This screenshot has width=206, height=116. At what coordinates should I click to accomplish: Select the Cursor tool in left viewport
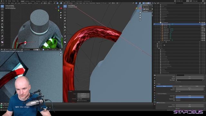pyautogui.click(x=2, y=9)
